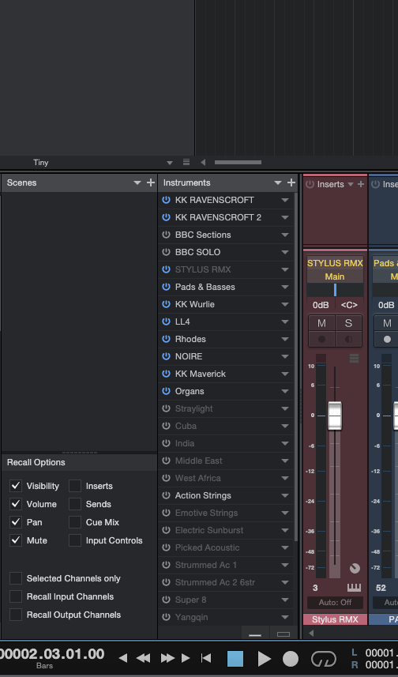Click the go to previous marker button
This screenshot has height=677, width=398.
123,658
